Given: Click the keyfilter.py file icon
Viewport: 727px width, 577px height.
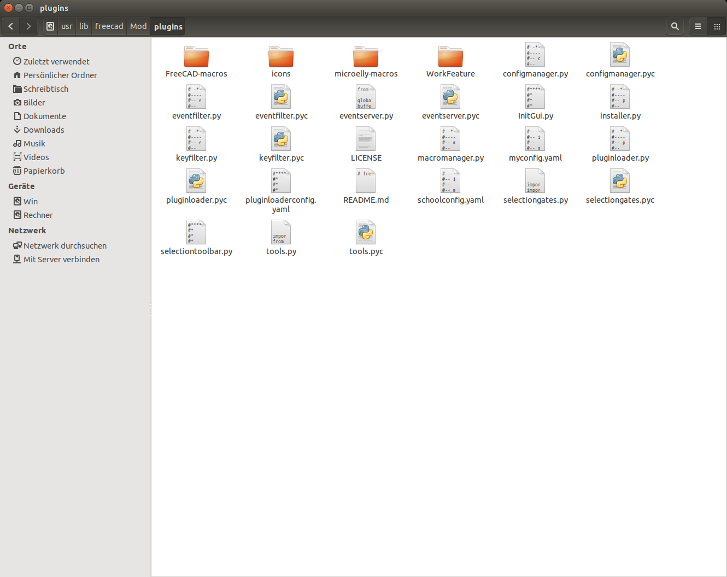Looking at the screenshot, I should [x=196, y=139].
